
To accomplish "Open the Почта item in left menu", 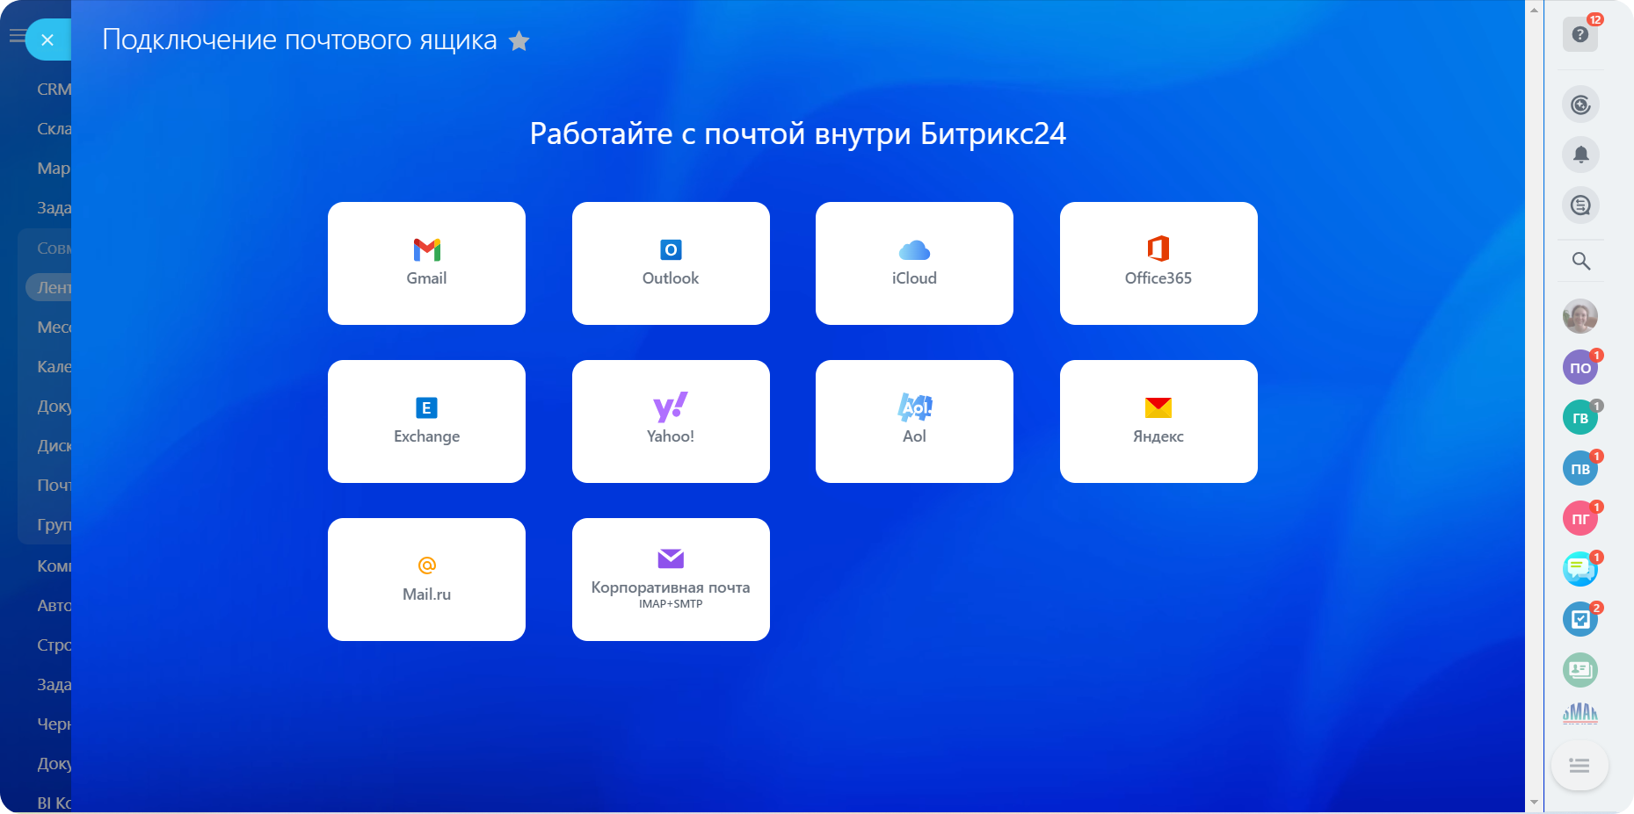I will pyautogui.click(x=54, y=485).
